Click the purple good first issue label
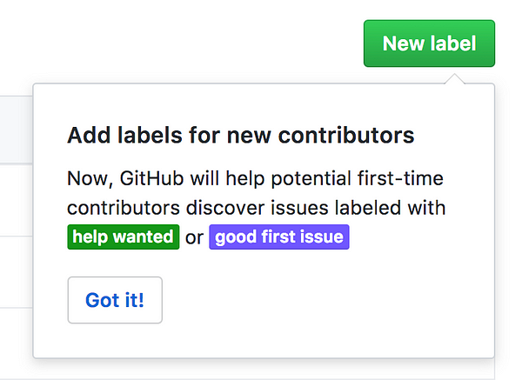 [x=279, y=237]
